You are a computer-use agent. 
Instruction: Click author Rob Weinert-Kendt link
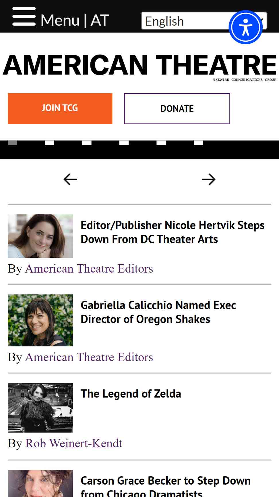pos(74,444)
